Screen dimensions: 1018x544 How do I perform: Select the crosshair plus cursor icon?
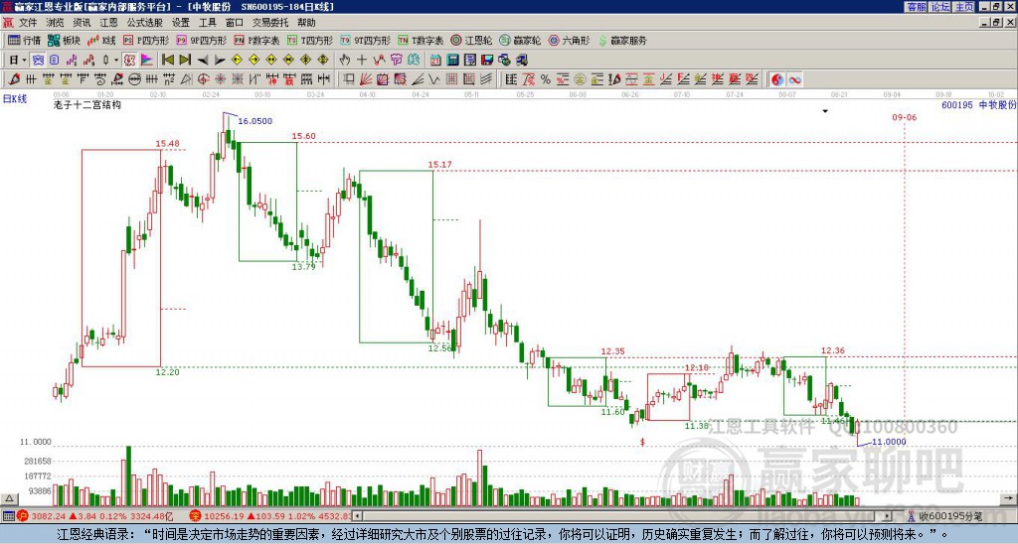362,61
